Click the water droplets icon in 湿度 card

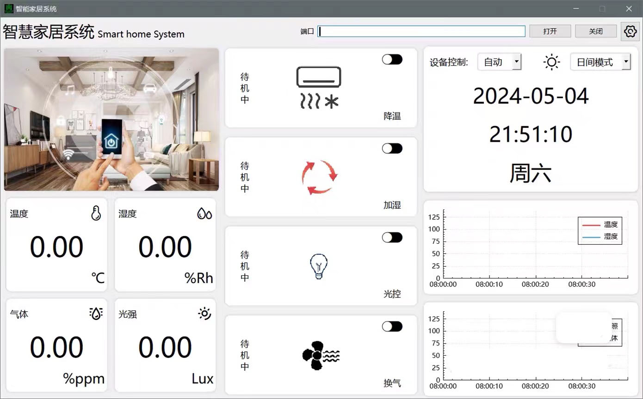(x=204, y=213)
